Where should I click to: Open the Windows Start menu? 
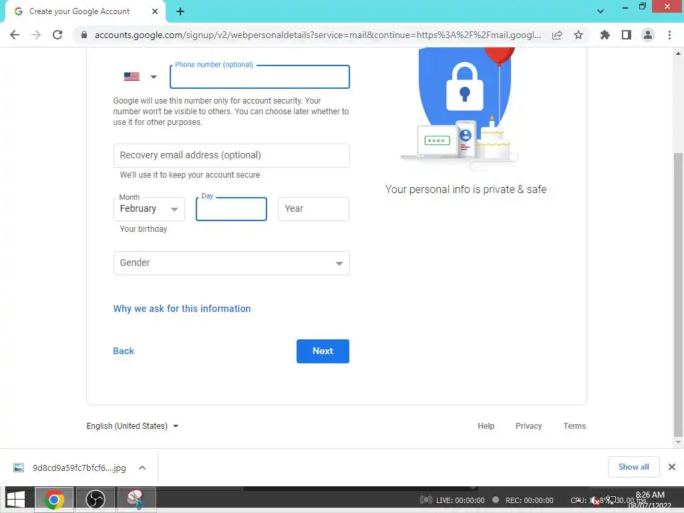click(x=16, y=500)
